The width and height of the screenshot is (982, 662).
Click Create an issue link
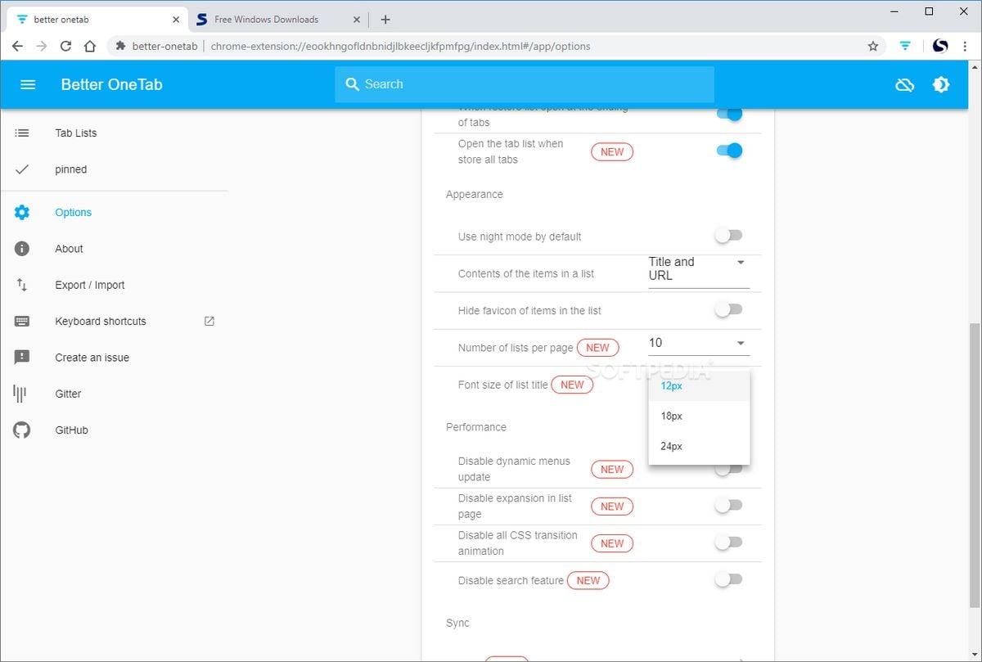click(x=114, y=358)
